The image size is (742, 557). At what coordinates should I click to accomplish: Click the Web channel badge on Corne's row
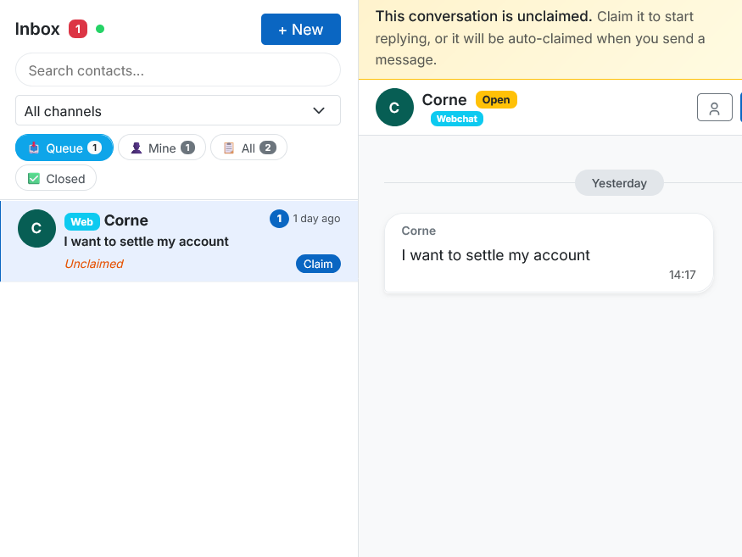81,221
